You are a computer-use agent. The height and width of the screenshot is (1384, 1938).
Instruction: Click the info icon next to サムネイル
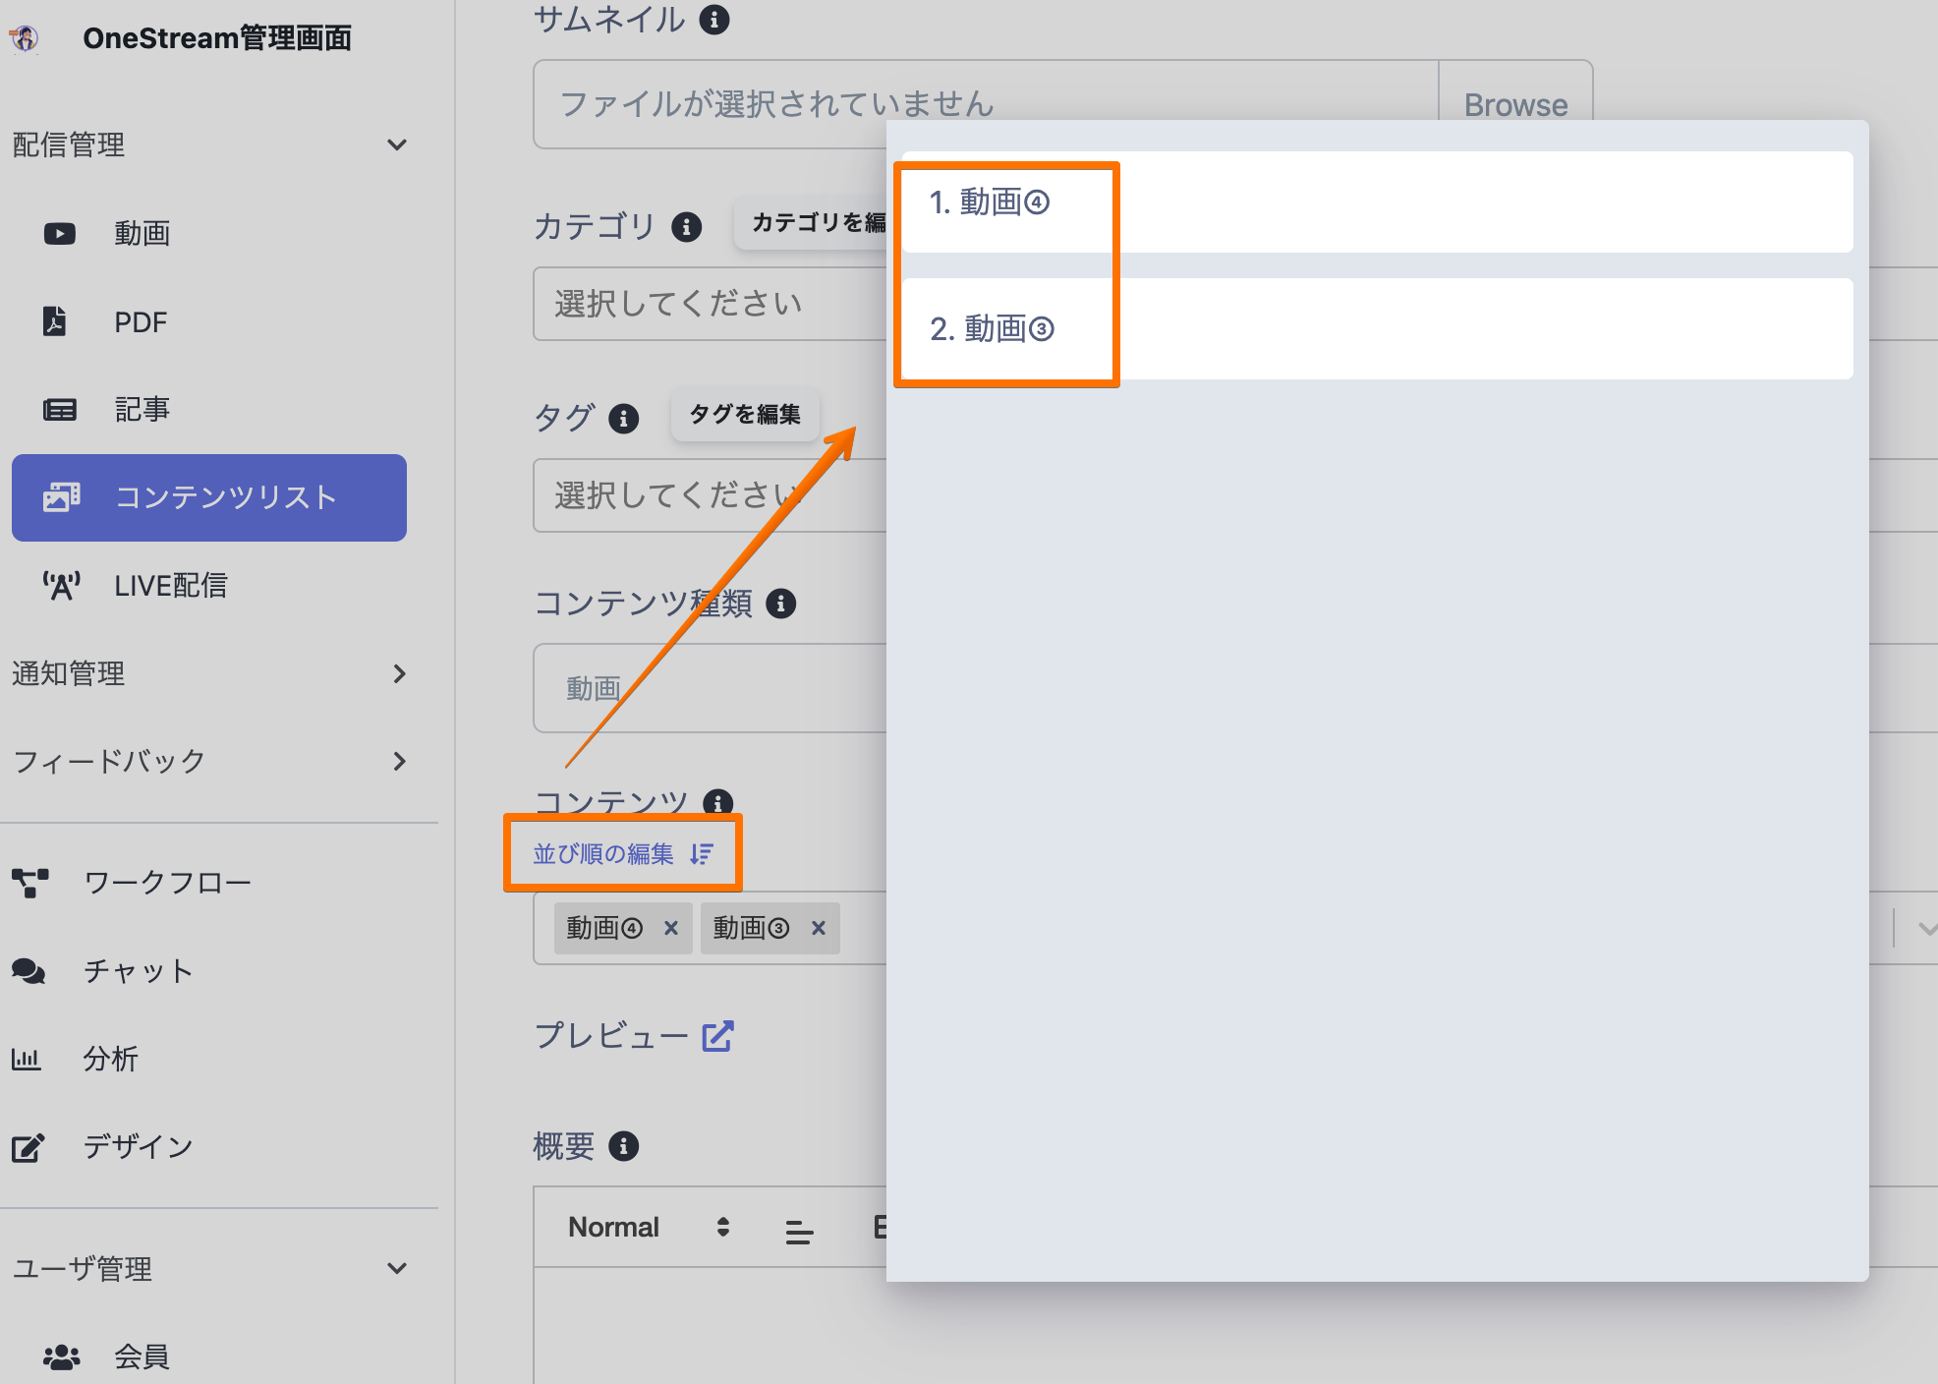[714, 20]
